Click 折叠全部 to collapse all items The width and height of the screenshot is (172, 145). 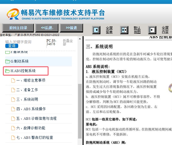click(68, 42)
